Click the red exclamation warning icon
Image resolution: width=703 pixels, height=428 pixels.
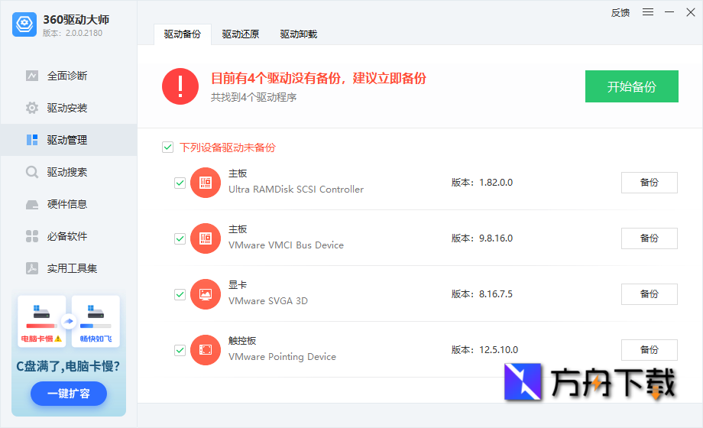point(180,86)
